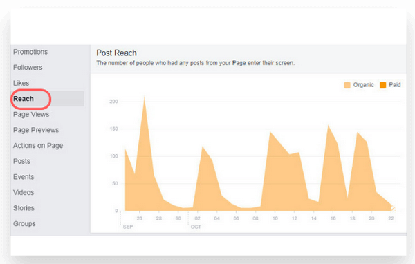Screen dimensions: 415x264
Task: Select Actions on Page
Action: click(38, 146)
